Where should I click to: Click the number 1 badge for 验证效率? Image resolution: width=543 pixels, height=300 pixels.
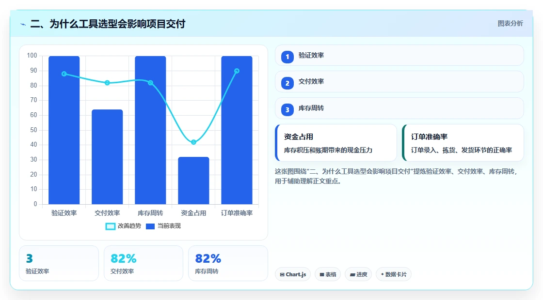click(x=287, y=57)
